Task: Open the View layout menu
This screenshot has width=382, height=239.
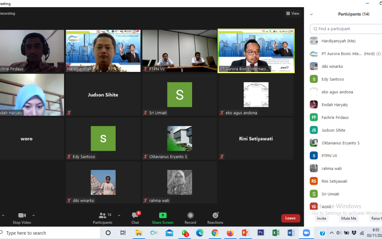Action: (293, 13)
